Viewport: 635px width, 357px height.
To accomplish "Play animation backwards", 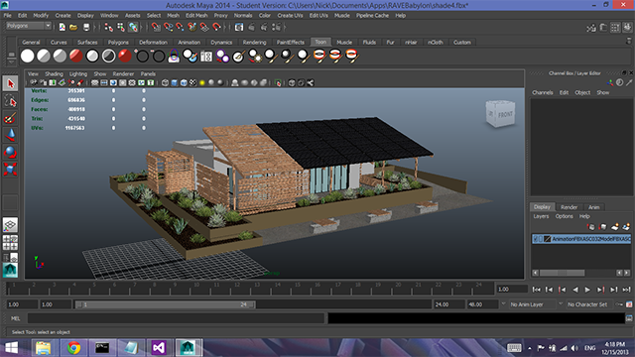I will coord(575,290).
